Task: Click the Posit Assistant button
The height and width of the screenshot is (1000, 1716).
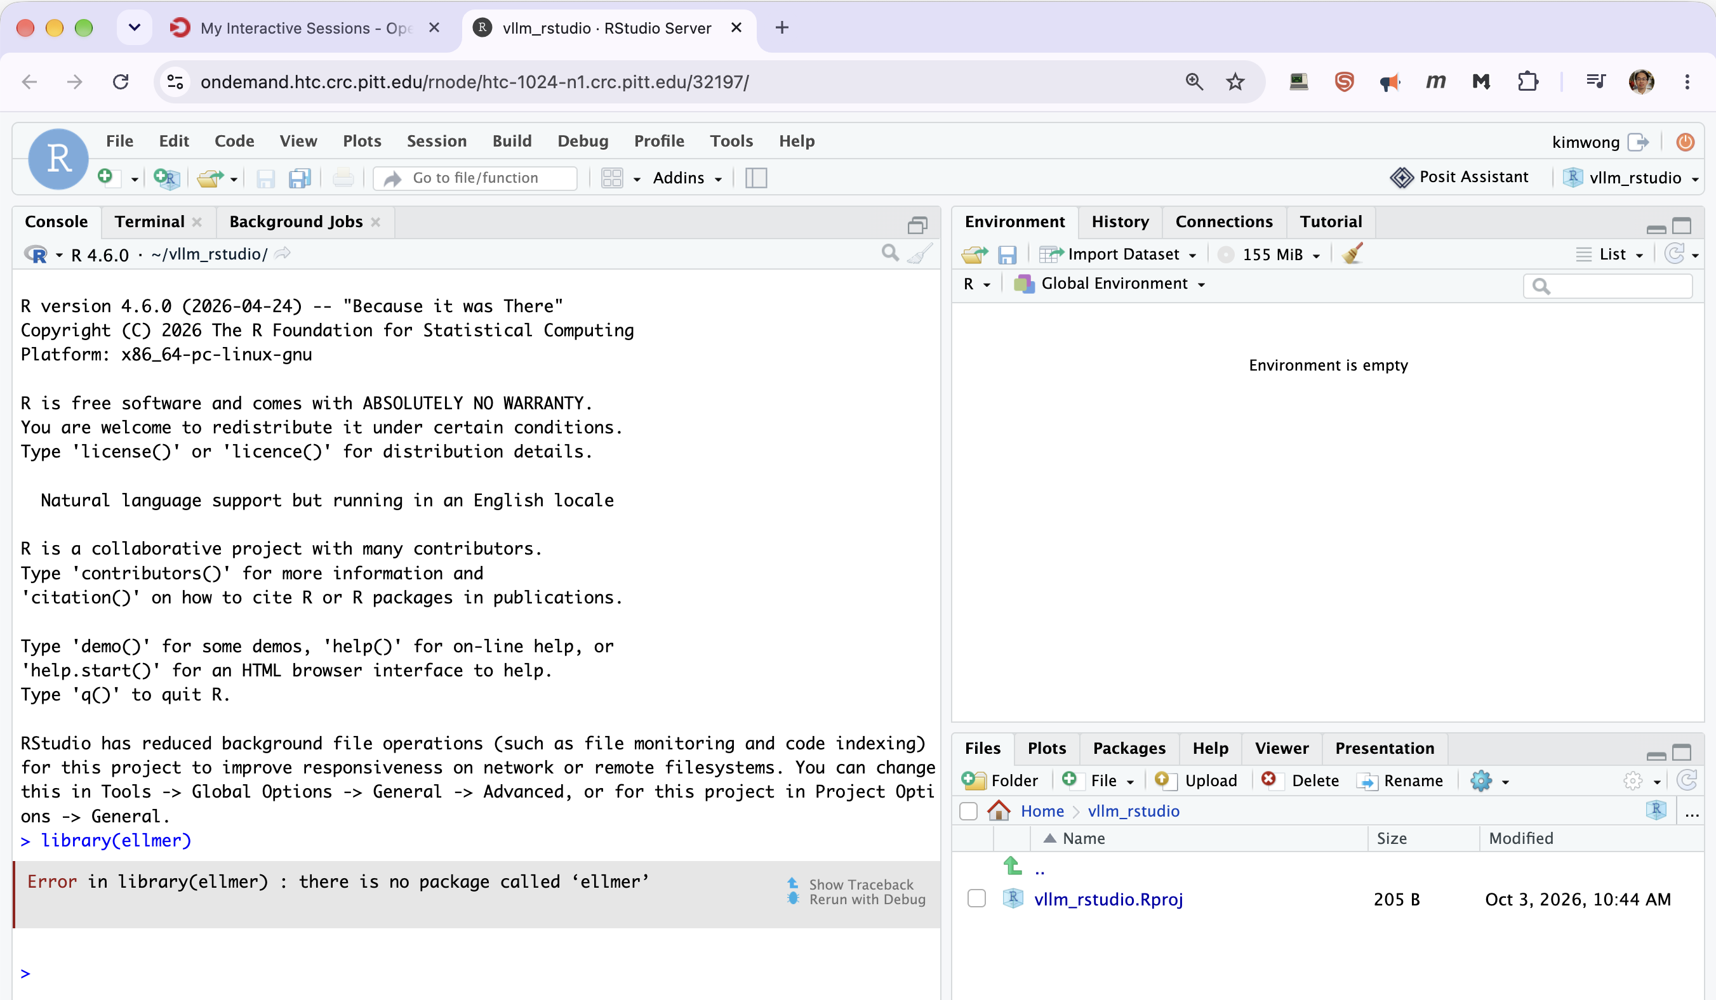Action: [1460, 177]
